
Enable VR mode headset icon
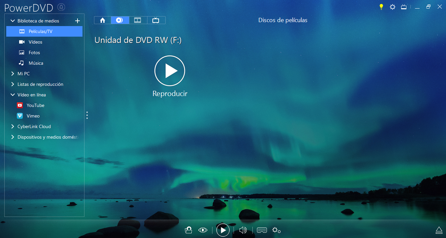point(262,230)
